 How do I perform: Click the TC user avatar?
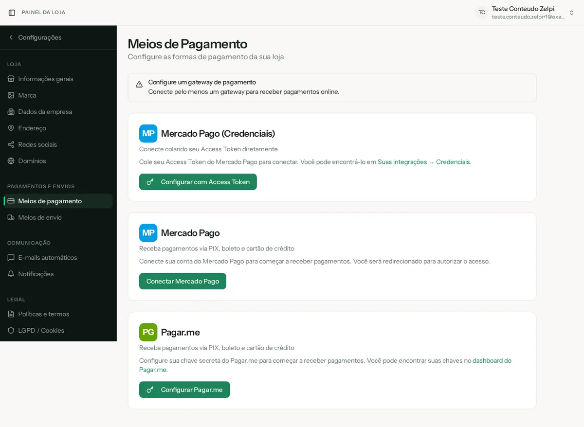tap(482, 13)
